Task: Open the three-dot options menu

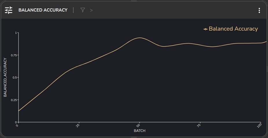Action: click(259, 10)
